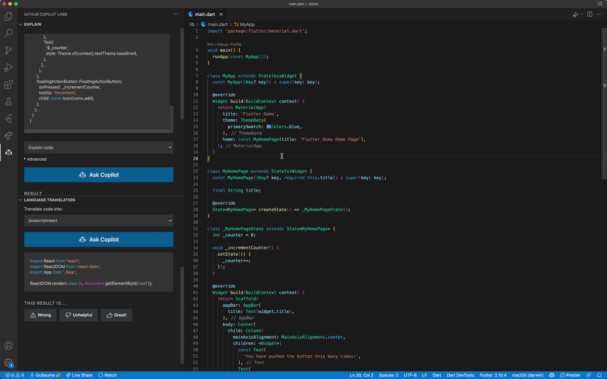Click Flutter: 2.10.4 version item

[x=493, y=375]
